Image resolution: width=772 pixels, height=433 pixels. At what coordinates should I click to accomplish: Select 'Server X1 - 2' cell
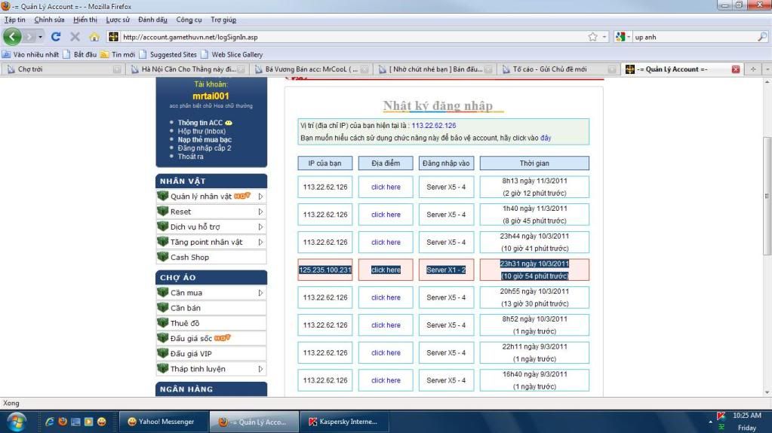(x=446, y=270)
